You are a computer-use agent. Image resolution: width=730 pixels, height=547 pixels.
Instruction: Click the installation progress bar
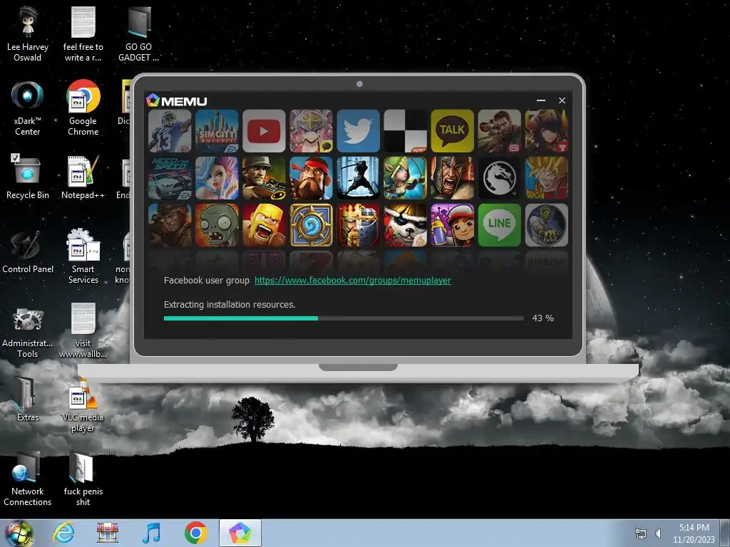coord(344,318)
